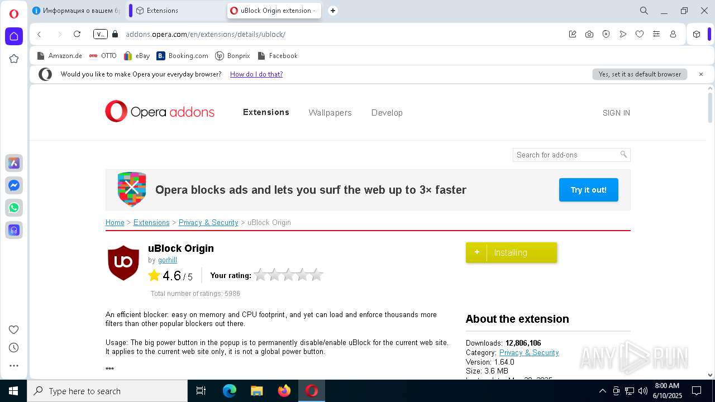Screen dimensions: 715x402
Task: Select the uBlock Origin extension tab
Action: coord(274,11)
